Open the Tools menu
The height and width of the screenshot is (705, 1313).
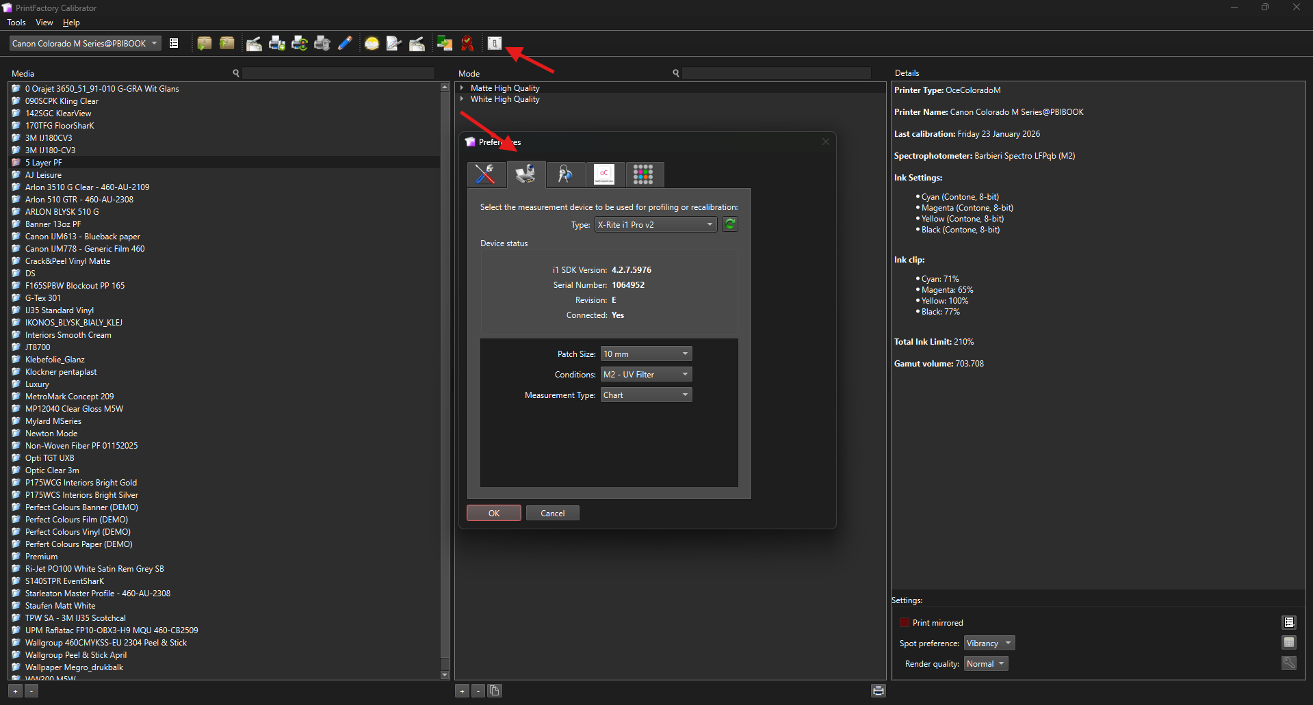click(16, 23)
